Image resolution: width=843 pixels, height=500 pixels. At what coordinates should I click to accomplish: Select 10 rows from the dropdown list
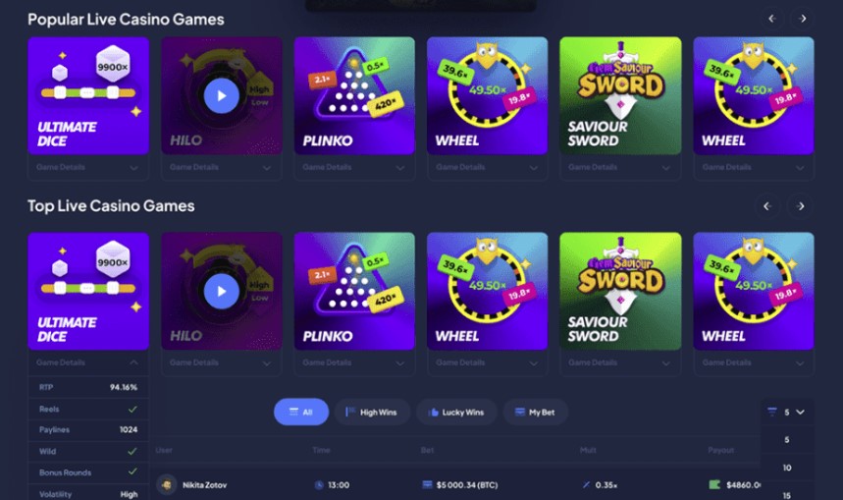point(786,468)
